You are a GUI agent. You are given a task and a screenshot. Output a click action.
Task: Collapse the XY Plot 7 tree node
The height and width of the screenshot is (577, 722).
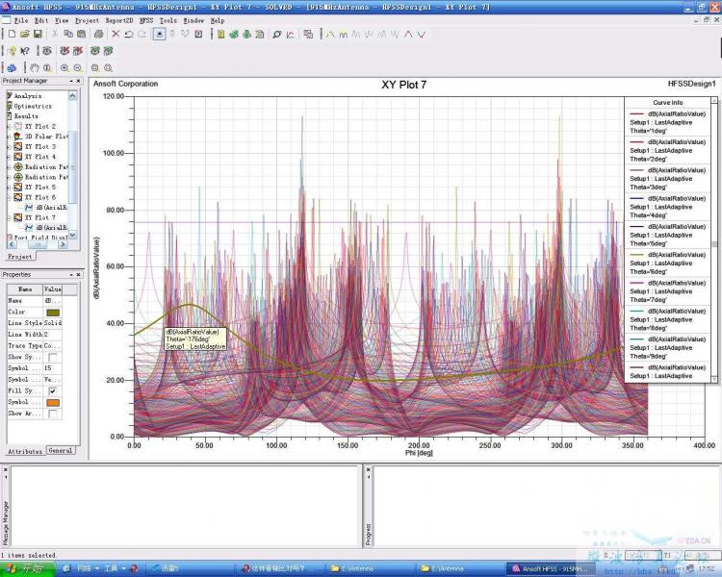[8, 217]
